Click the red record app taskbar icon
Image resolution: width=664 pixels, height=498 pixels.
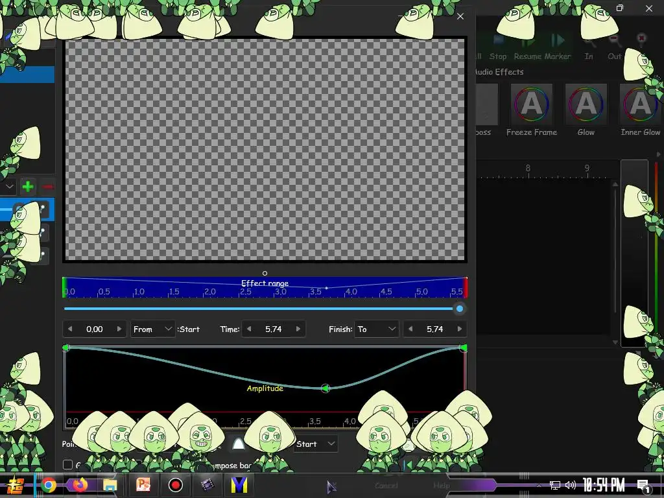point(175,485)
